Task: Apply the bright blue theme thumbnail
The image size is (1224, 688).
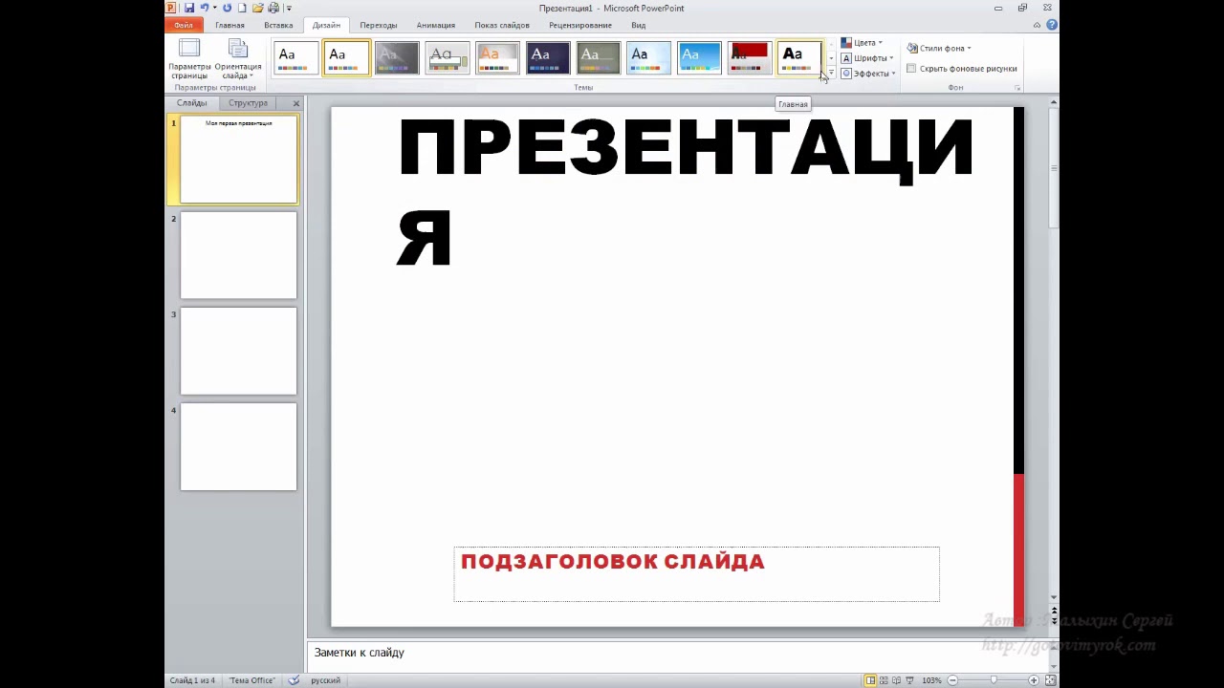Action: pos(699,57)
